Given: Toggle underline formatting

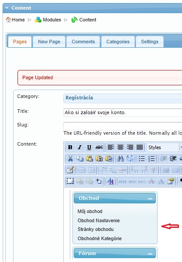Looking at the screenshot, I should [x=89, y=147].
